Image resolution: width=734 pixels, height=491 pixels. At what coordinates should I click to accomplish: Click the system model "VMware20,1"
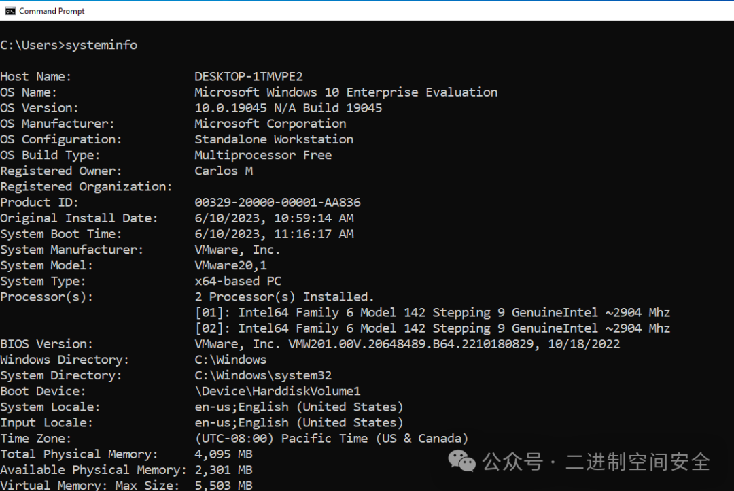tap(231, 266)
